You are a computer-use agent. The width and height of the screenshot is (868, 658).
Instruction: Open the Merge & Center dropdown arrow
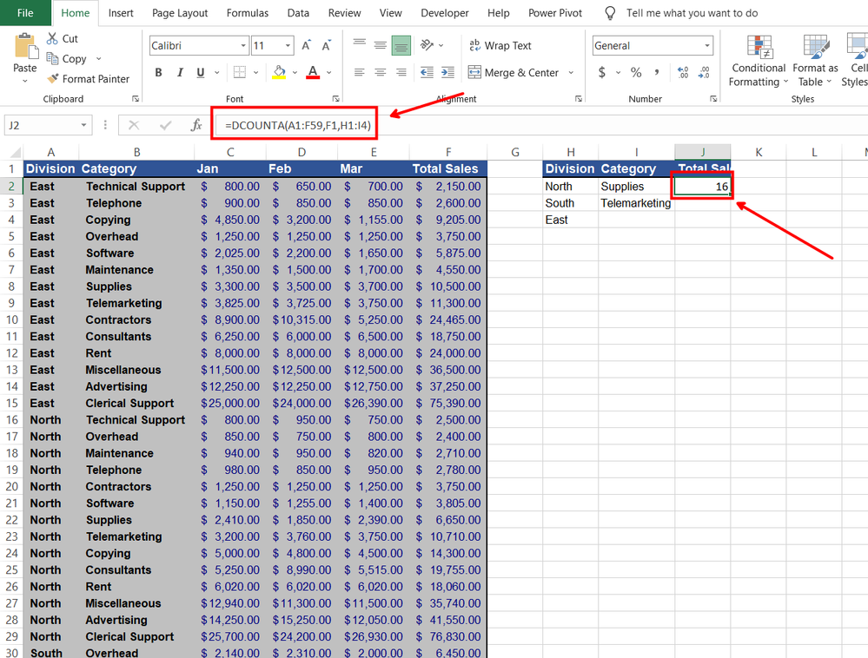pyautogui.click(x=571, y=73)
